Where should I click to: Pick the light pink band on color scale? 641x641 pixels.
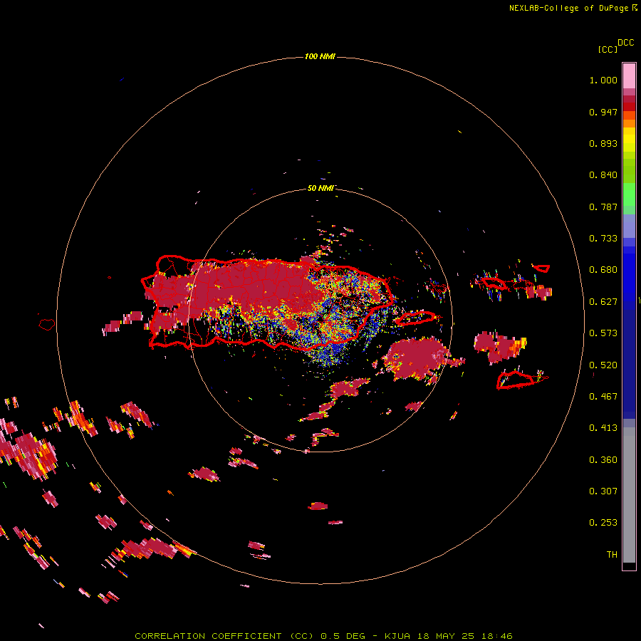(x=629, y=75)
